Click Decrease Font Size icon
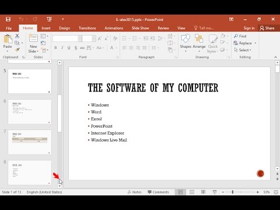The width and height of the screenshot is (280, 210). point(106,38)
